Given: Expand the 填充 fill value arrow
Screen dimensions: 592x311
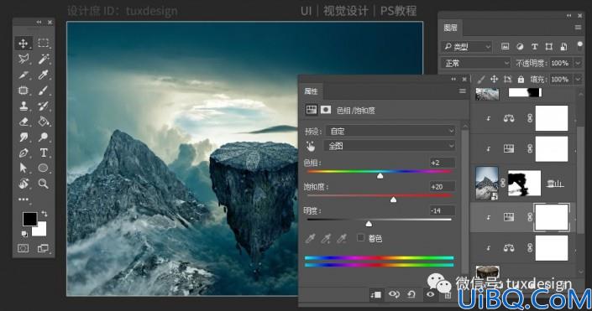Looking at the screenshot, I should [x=578, y=79].
